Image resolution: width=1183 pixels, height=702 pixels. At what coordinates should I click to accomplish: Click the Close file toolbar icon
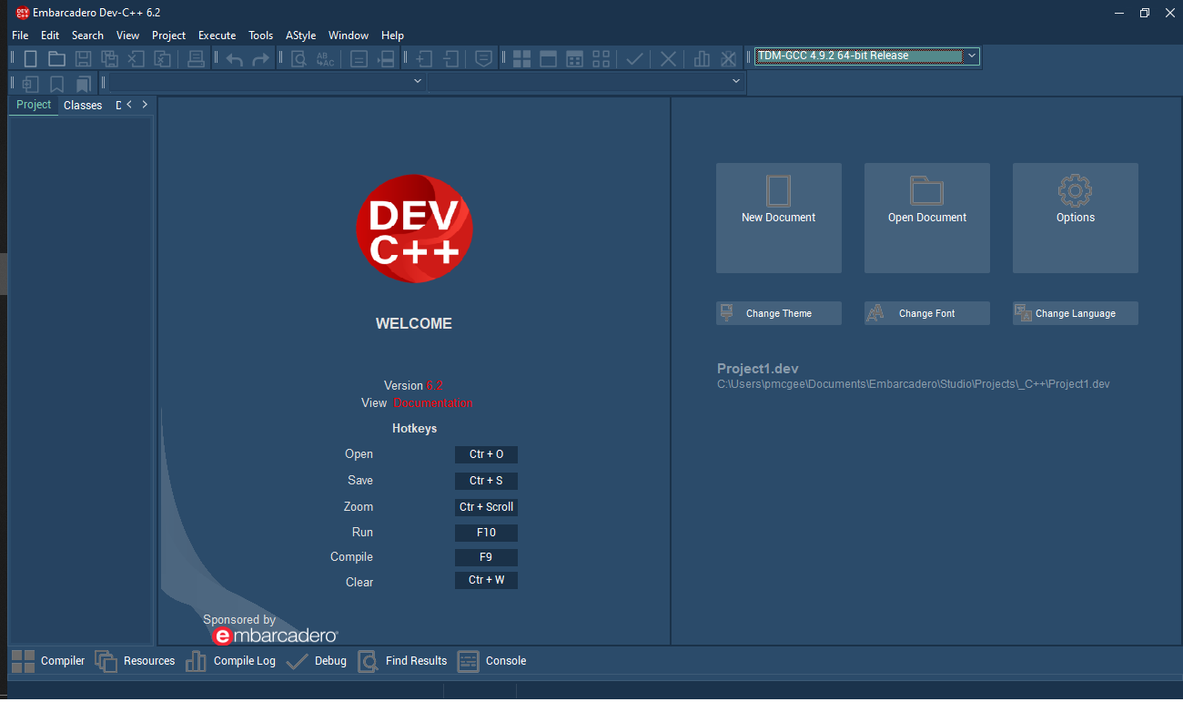pyautogui.click(x=136, y=59)
